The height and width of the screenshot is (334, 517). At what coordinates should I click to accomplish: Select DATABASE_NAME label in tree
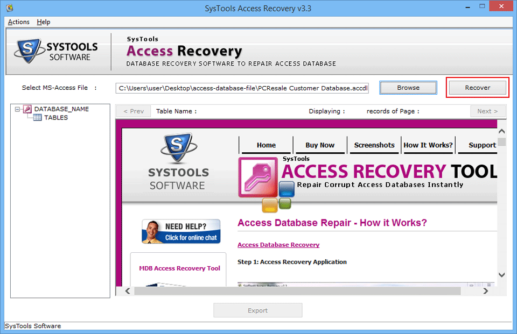(61, 109)
